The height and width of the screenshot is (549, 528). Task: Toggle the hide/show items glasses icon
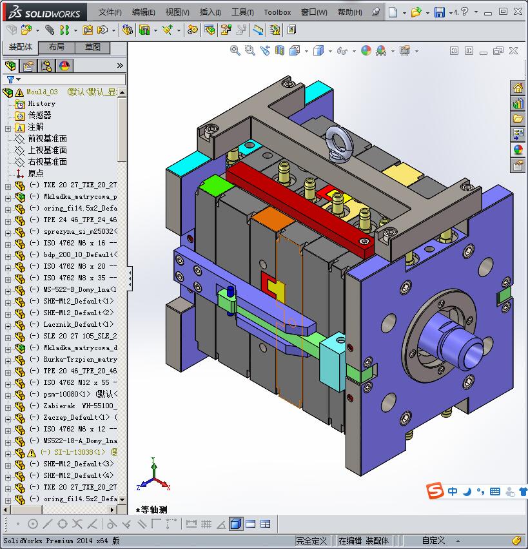click(x=342, y=50)
